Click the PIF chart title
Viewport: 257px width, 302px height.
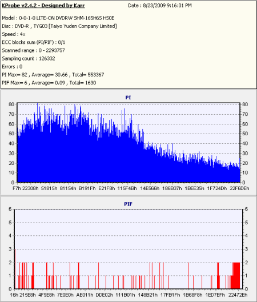pos(128,204)
